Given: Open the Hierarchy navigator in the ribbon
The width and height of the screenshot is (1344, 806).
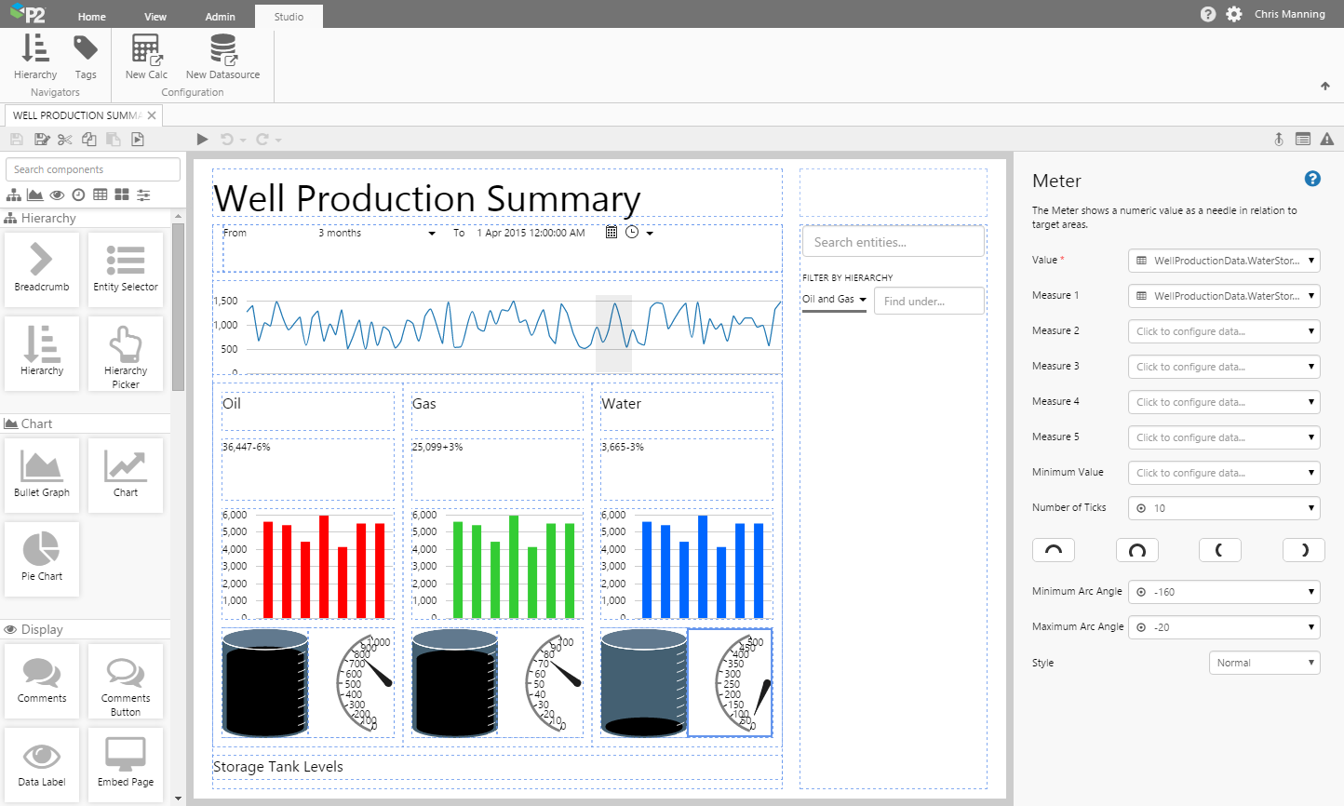Looking at the screenshot, I should click(x=35, y=56).
